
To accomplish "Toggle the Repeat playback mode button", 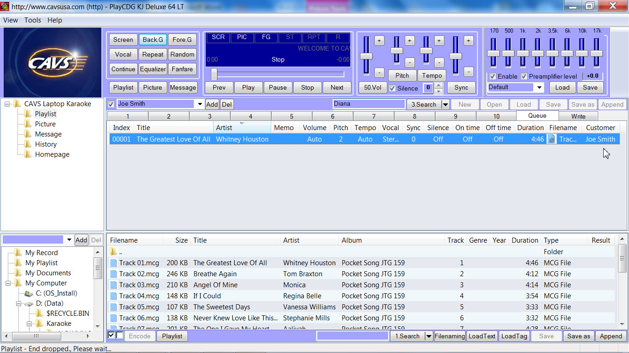I will point(153,54).
